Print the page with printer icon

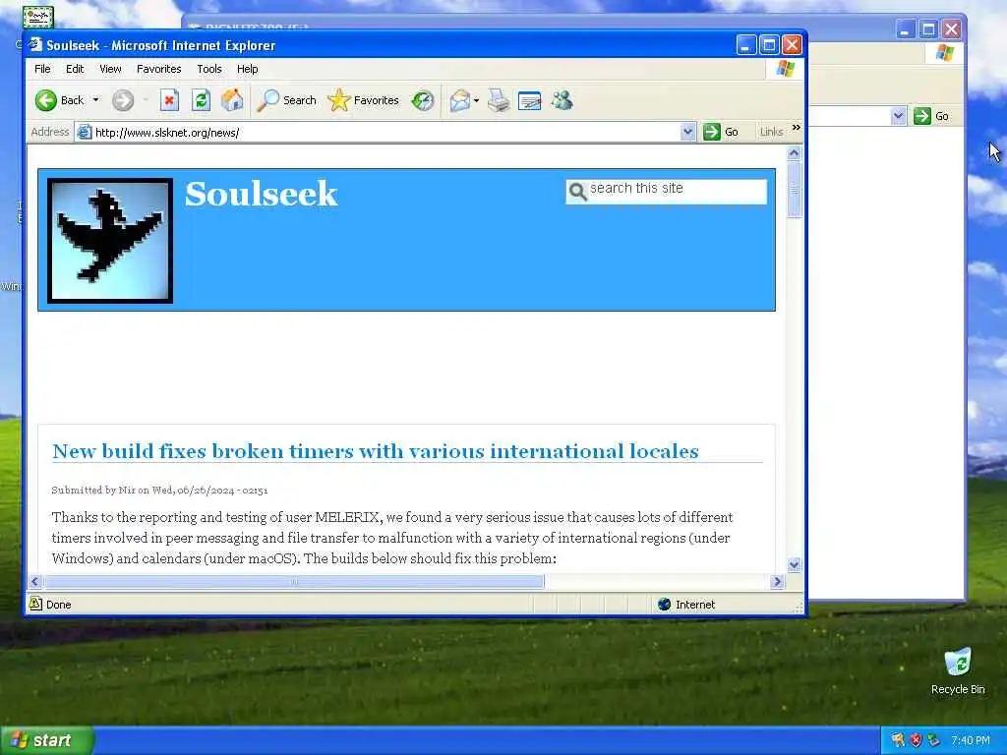click(499, 100)
